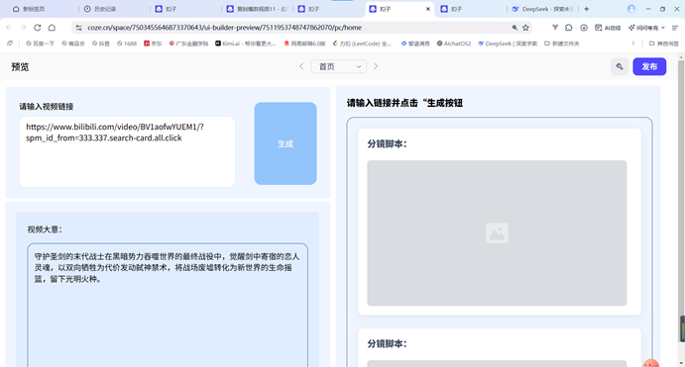The width and height of the screenshot is (685, 367).
Task: Click the 请输入链接并点击“生成按钮 heading
Action: (x=404, y=103)
